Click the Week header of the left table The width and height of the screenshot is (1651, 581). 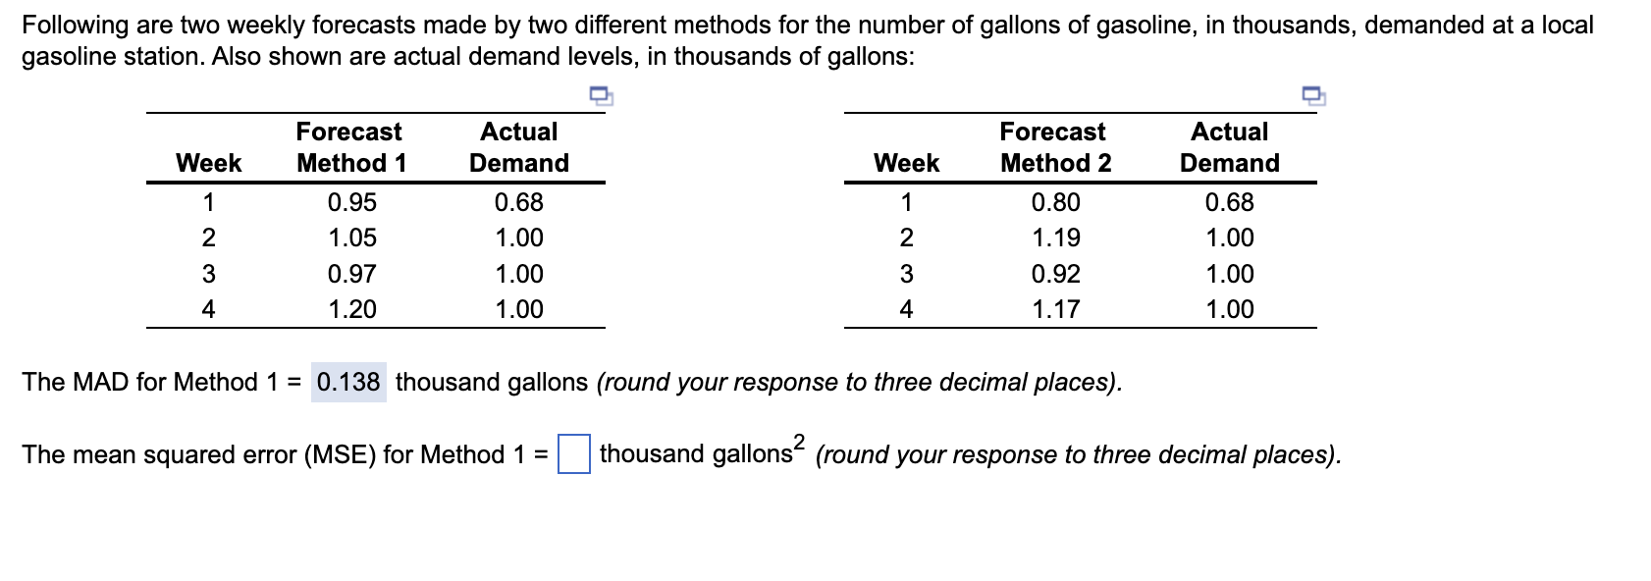pos(209,164)
